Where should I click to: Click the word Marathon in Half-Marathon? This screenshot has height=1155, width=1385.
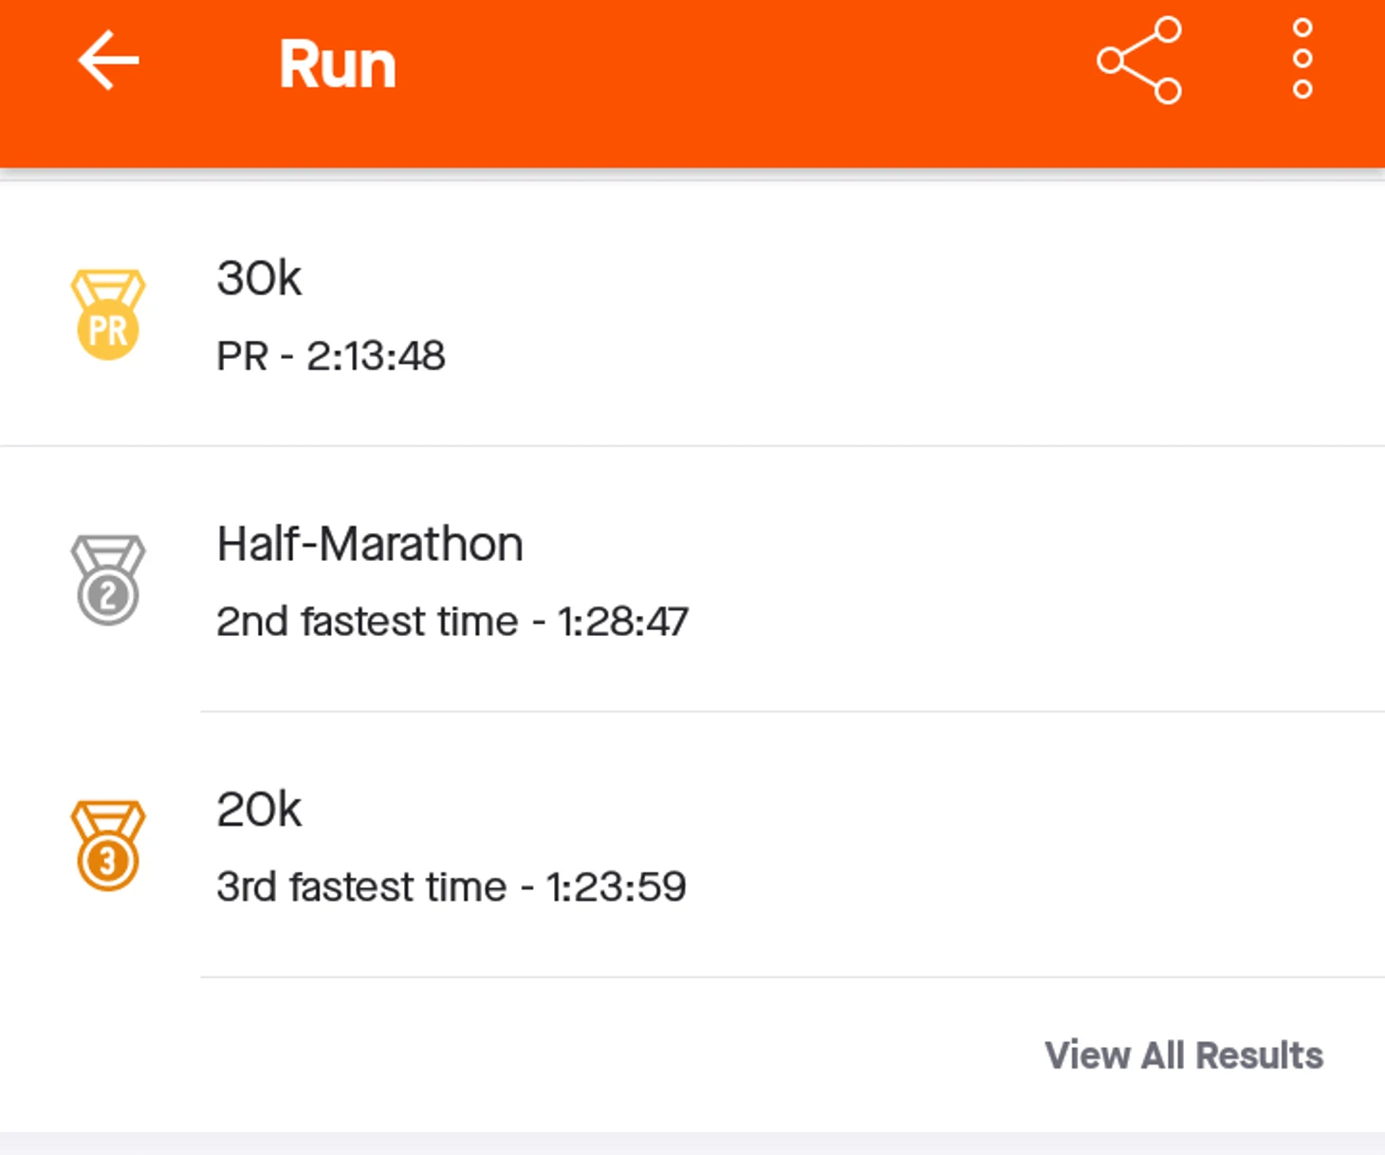[421, 545]
